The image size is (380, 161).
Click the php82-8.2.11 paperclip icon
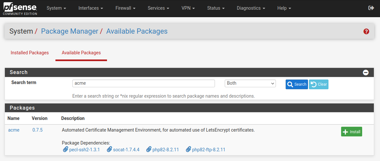pos(149,149)
